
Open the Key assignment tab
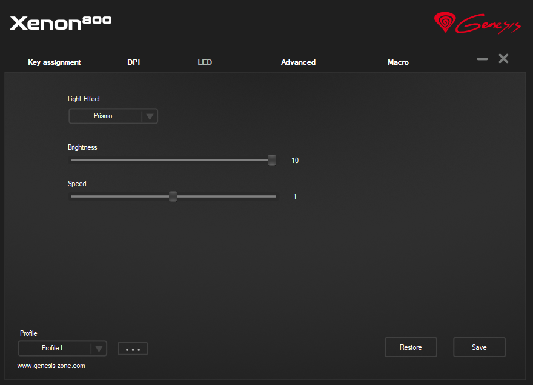click(x=54, y=62)
